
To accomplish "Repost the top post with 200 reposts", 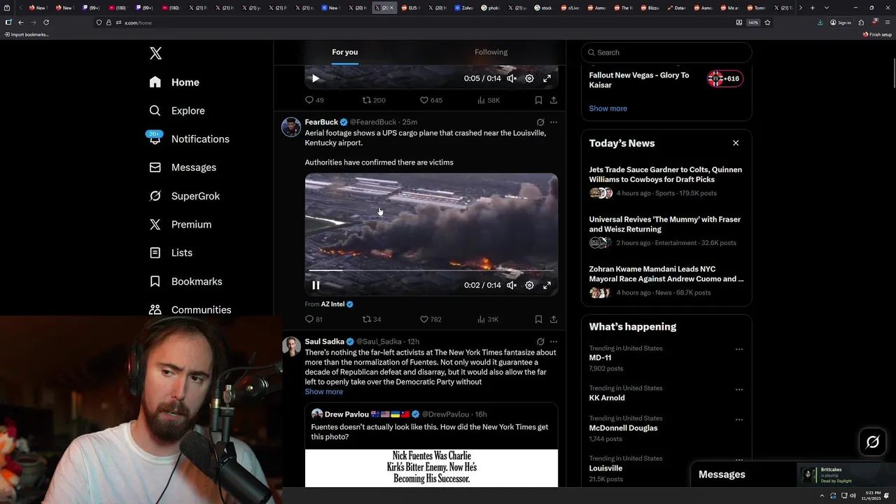I will pyautogui.click(x=374, y=100).
